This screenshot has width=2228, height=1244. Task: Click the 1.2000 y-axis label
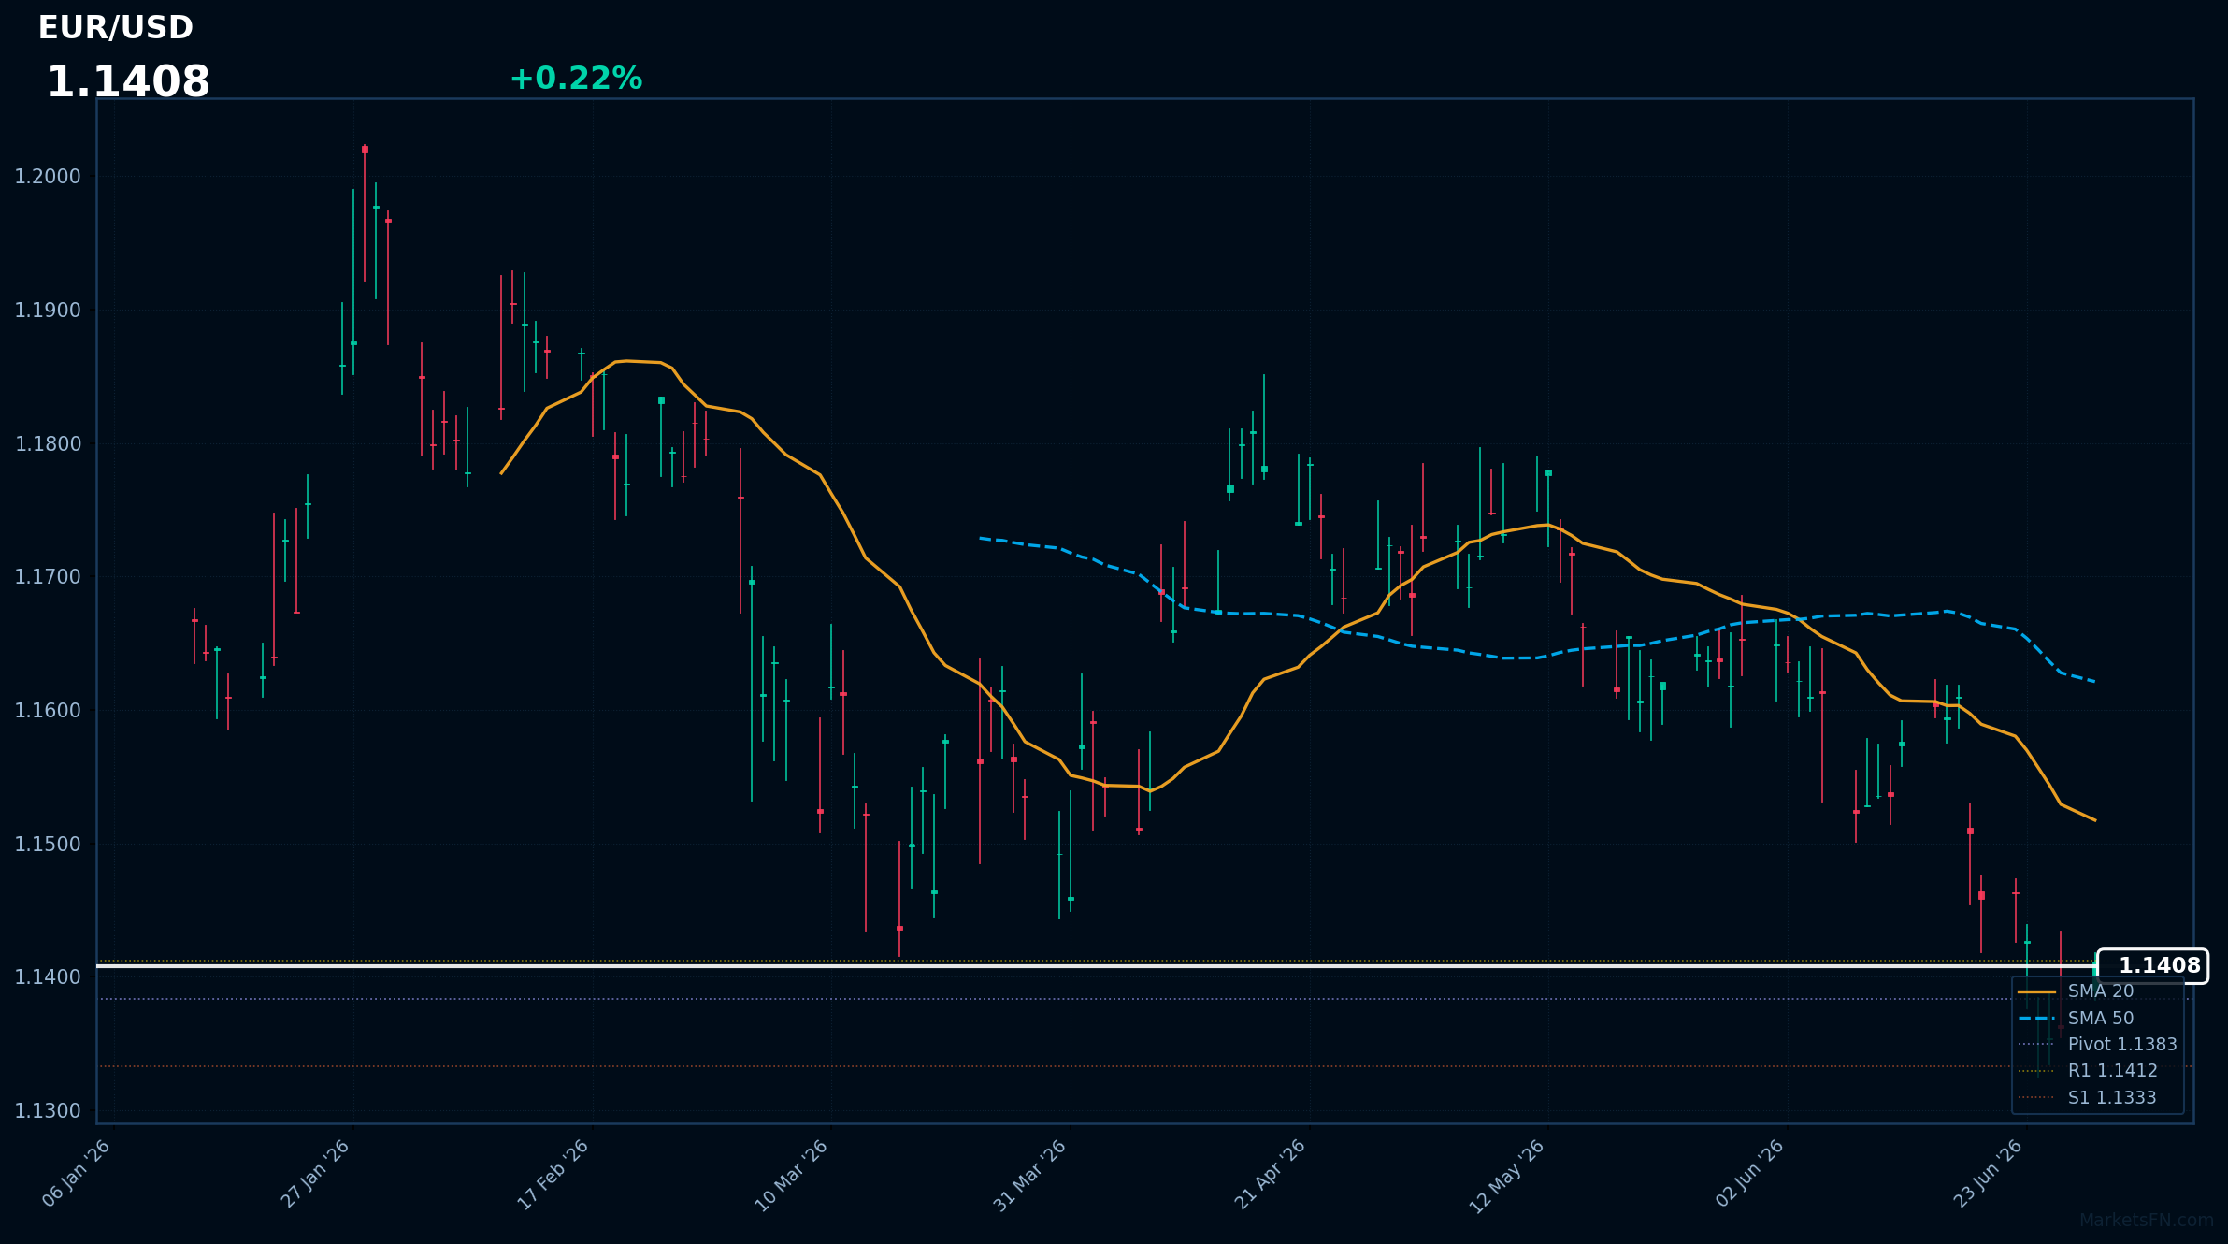(x=48, y=177)
